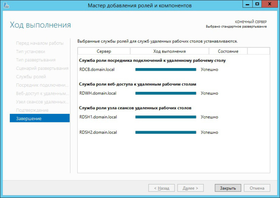Open the Перед началом работы step
280x198 pixels.
point(39,43)
